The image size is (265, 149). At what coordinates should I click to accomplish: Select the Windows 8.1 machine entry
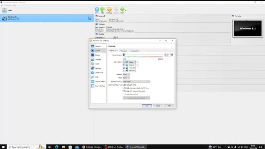pos(47,18)
